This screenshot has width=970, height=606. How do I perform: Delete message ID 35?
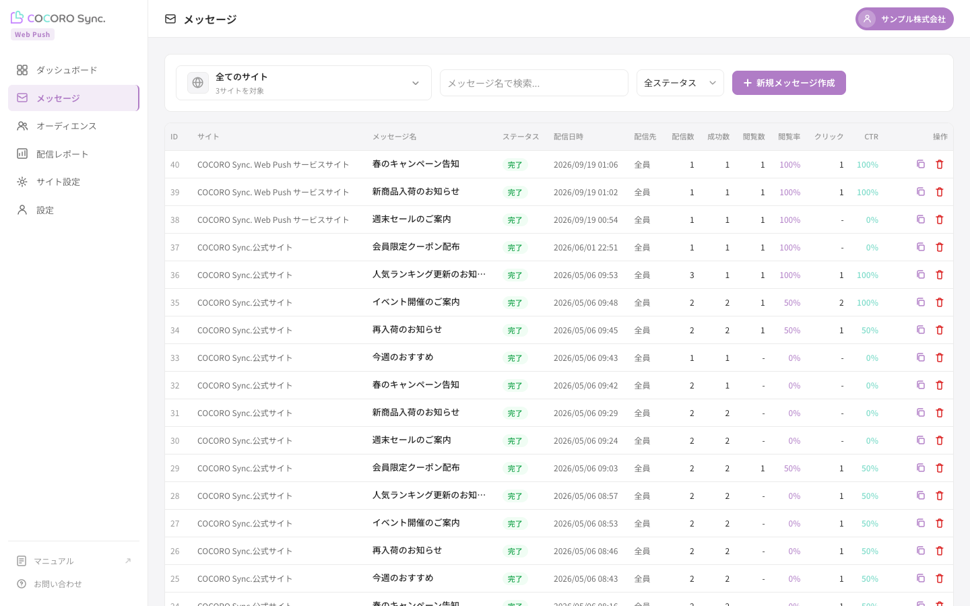pyautogui.click(x=940, y=302)
